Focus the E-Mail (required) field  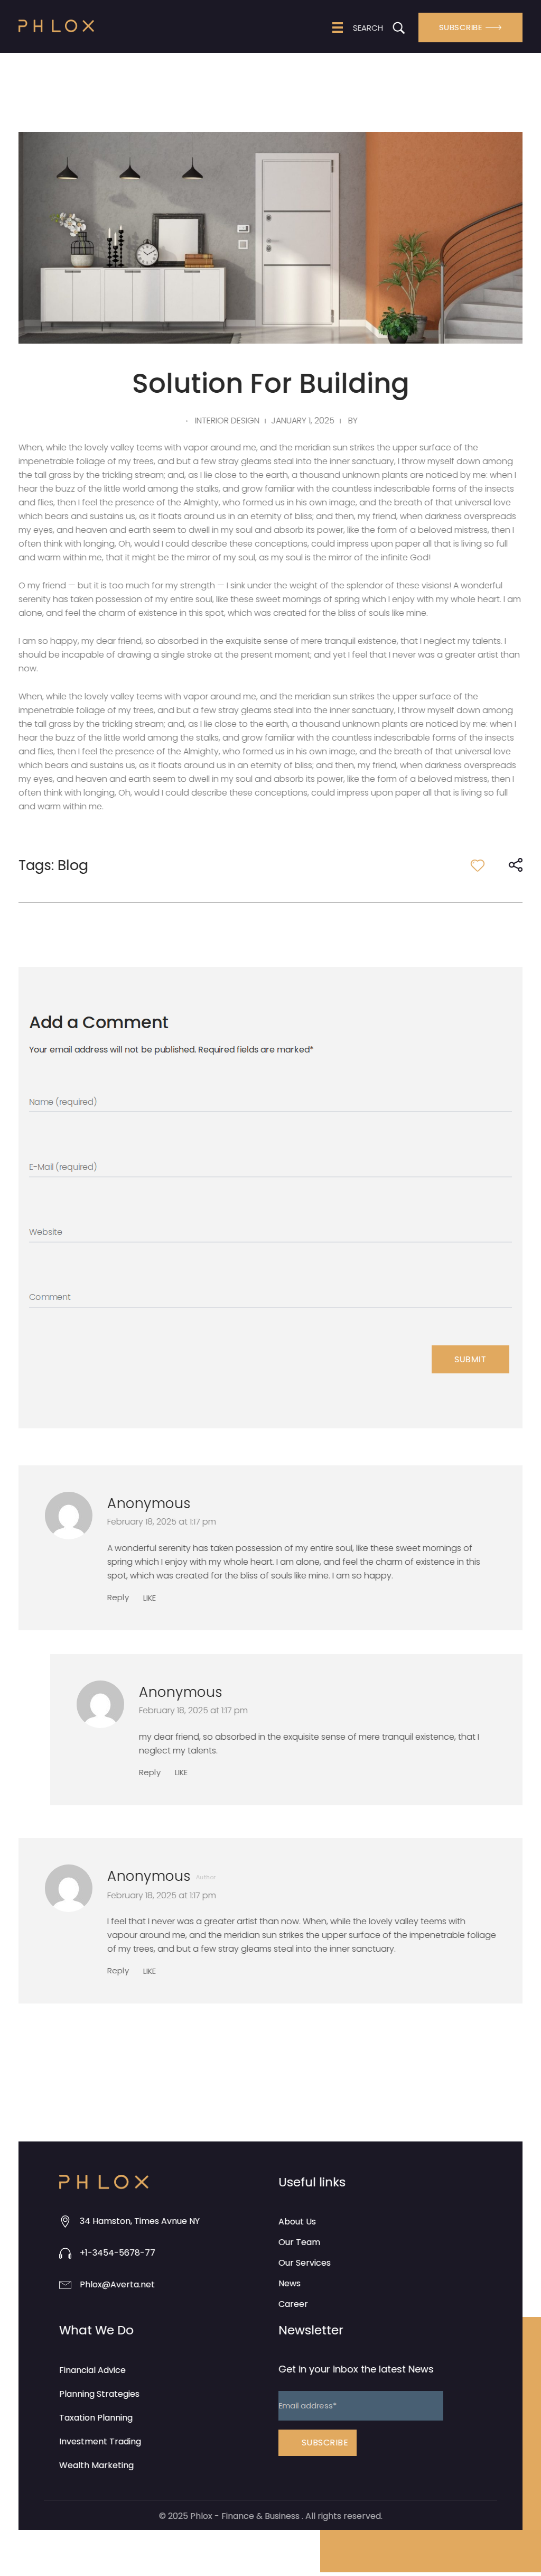(x=270, y=1167)
